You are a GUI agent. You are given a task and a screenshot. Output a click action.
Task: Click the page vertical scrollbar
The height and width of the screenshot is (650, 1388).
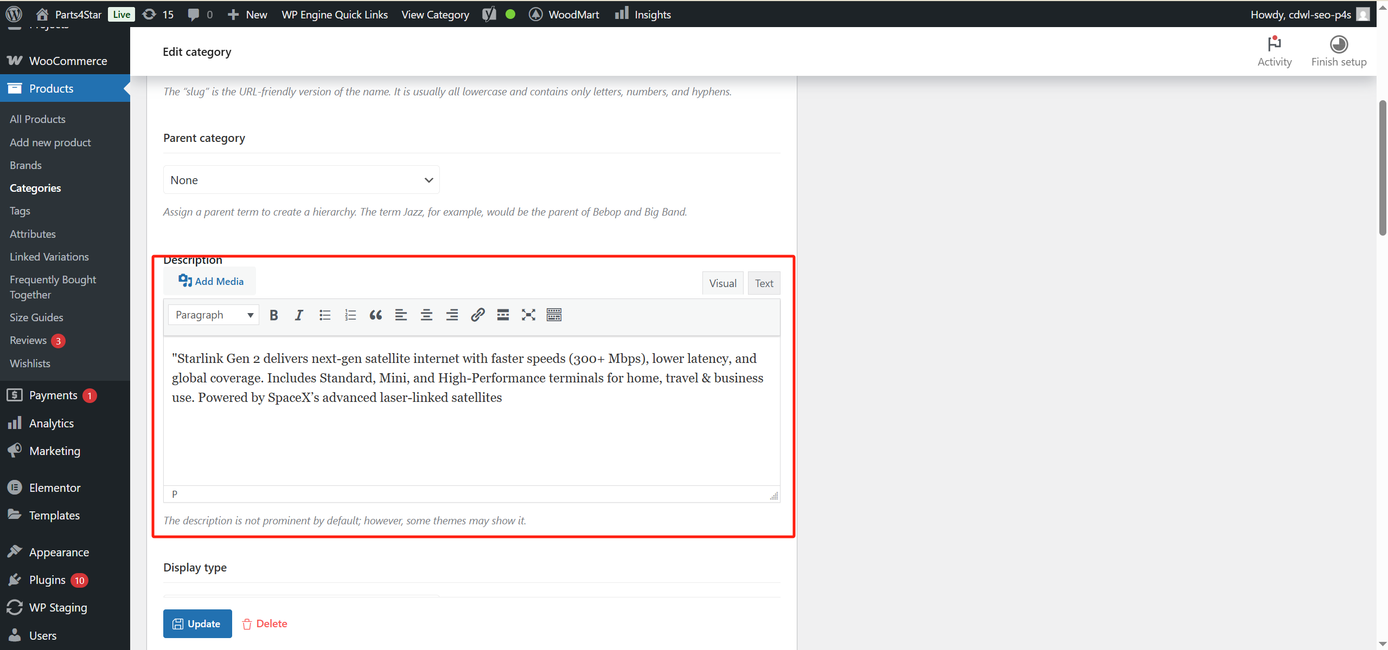1382,168
